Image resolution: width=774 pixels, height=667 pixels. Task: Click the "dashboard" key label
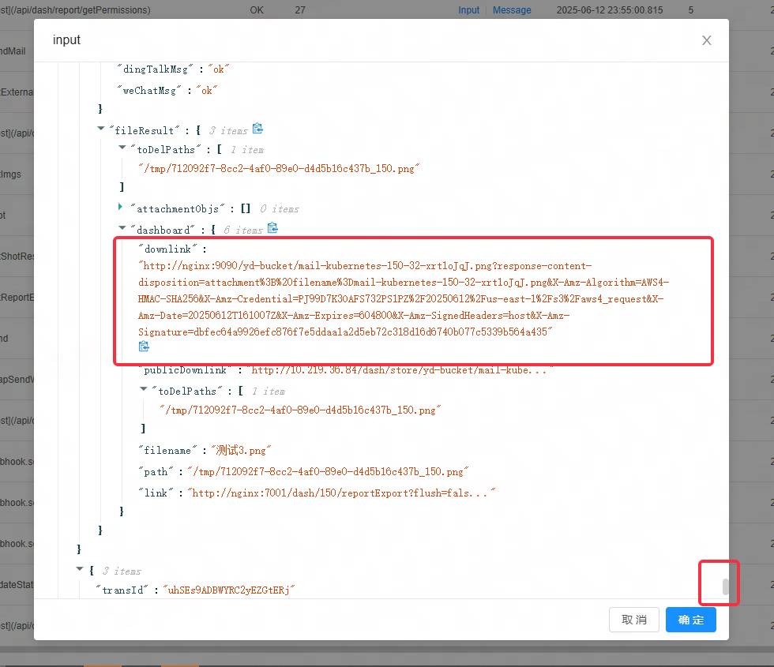tap(163, 230)
